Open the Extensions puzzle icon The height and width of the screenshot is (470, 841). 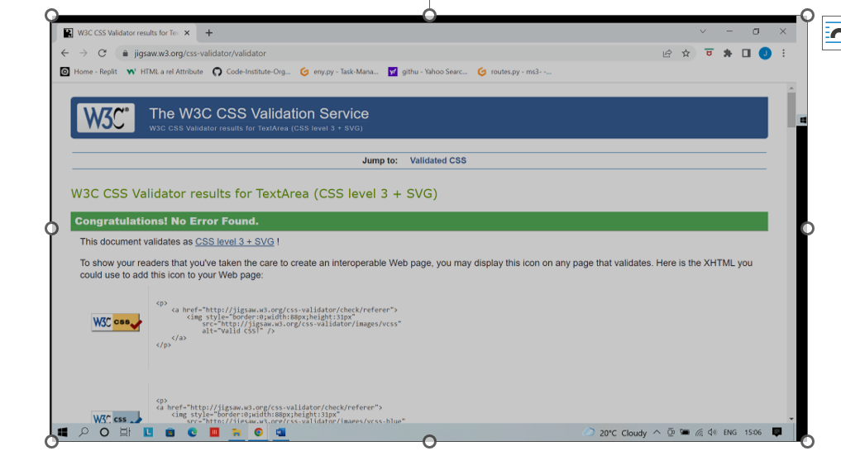click(727, 53)
